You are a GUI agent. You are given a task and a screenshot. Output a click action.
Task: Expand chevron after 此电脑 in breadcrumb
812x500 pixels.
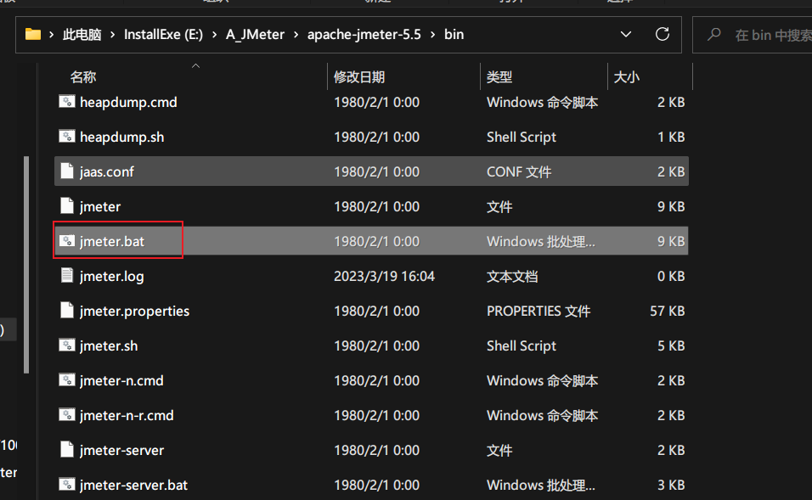click(112, 35)
